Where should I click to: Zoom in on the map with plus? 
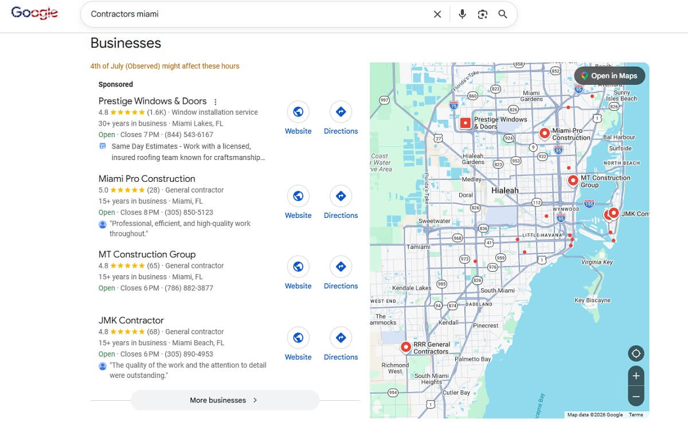click(636, 376)
